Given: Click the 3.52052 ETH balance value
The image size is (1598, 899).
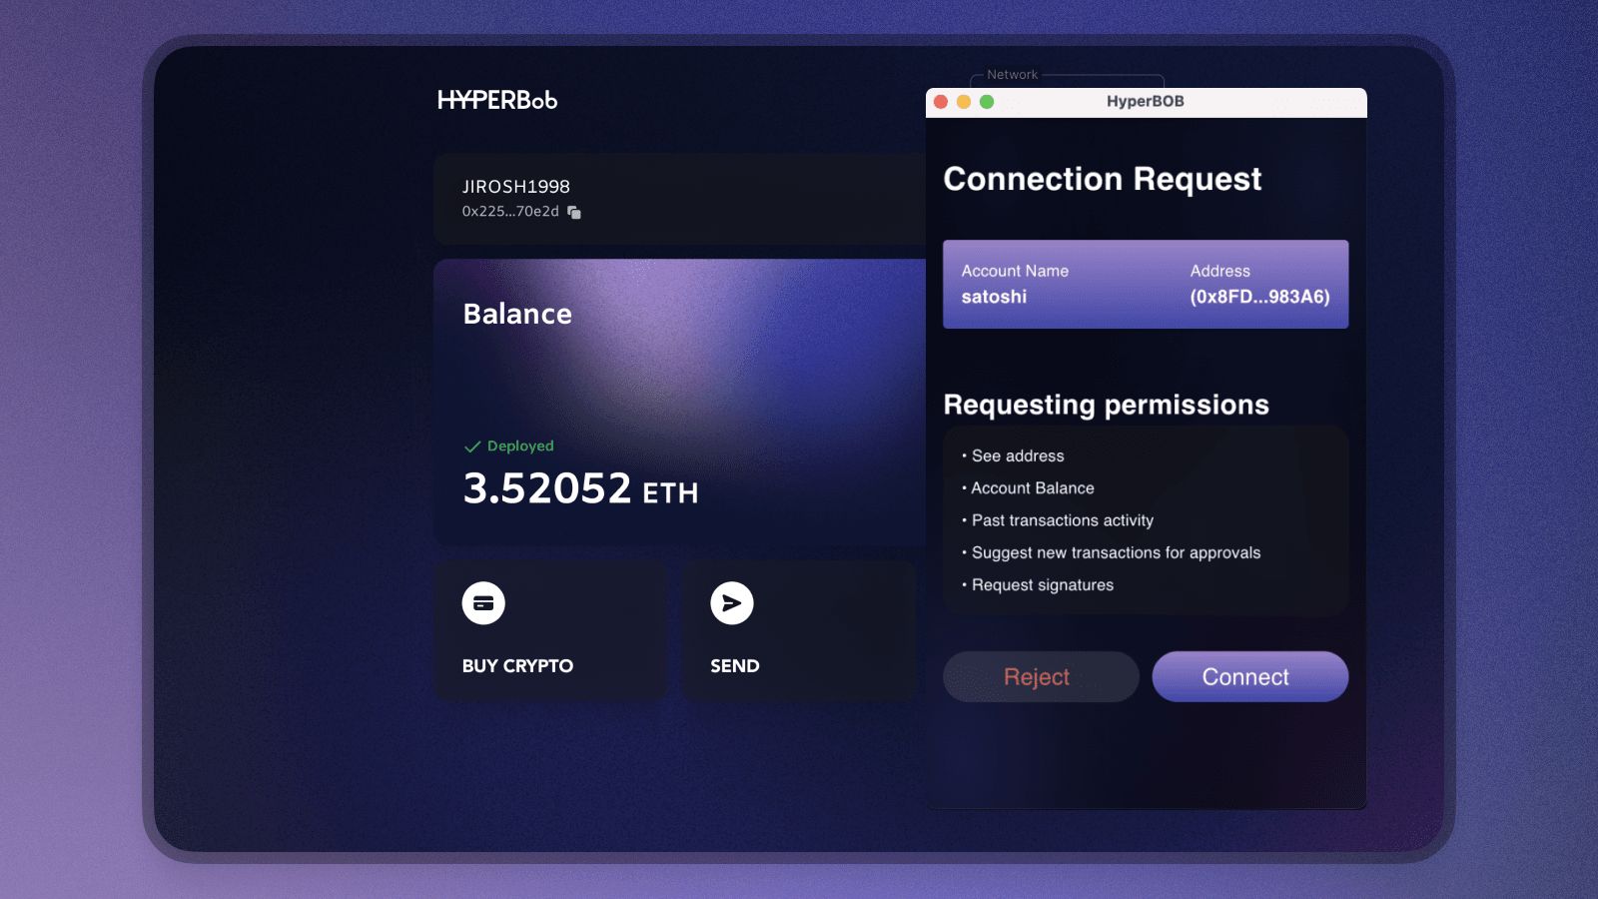Looking at the screenshot, I should (580, 489).
